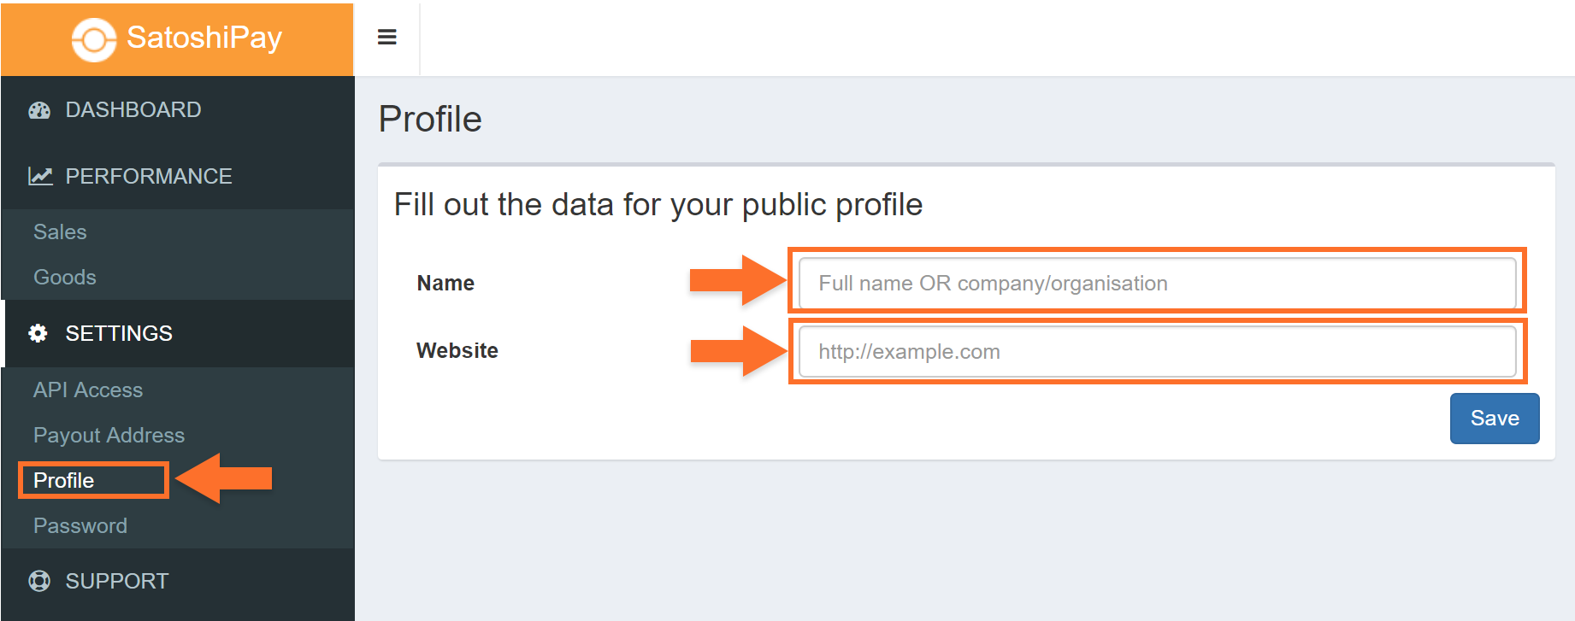Image resolution: width=1575 pixels, height=621 pixels.
Task: Click the Support lifebuoy icon
Action: (39, 581)
